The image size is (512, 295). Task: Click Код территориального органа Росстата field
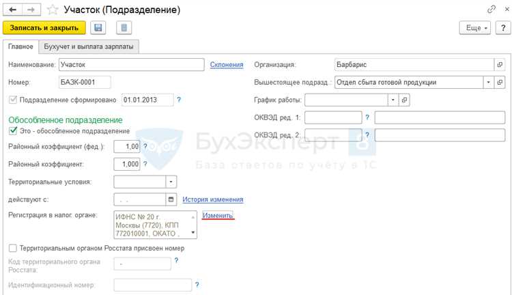pos(143,264)
